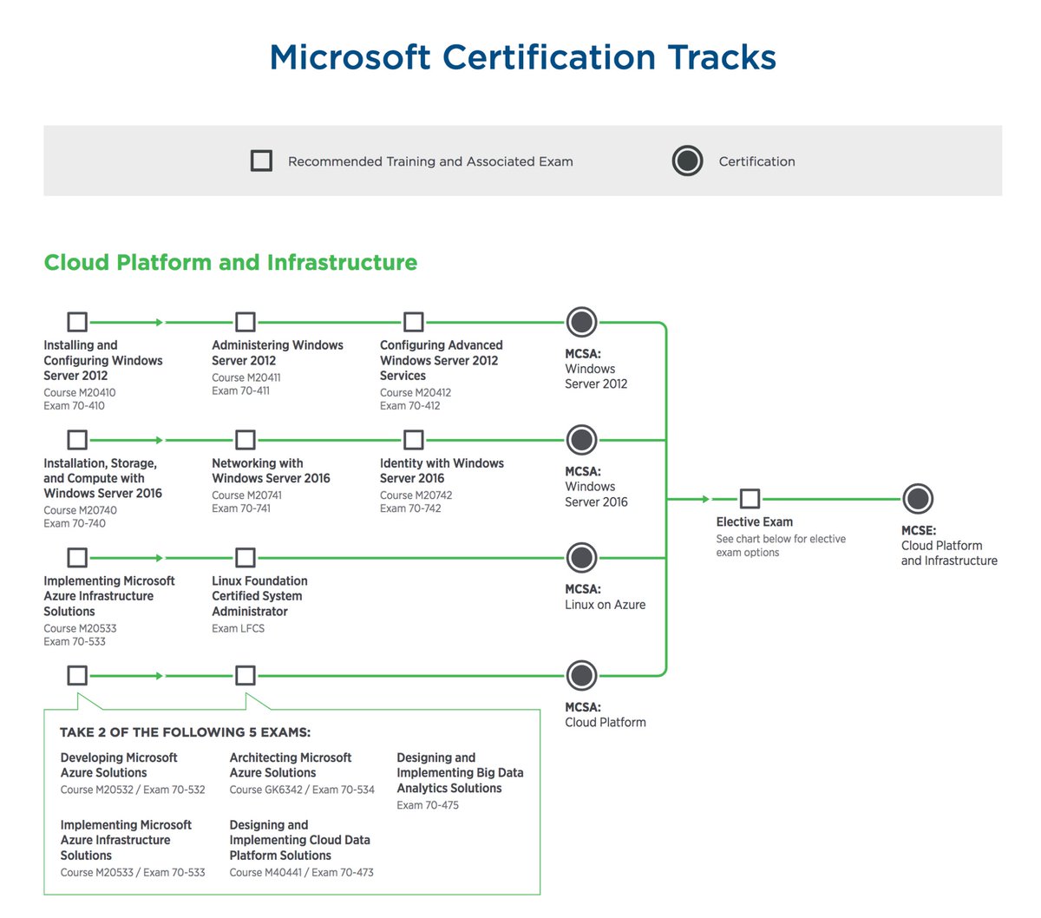Click the square above Installing and Configuring Windows Server 2012
1041x918 pixels.
click(x=77, y=322)
